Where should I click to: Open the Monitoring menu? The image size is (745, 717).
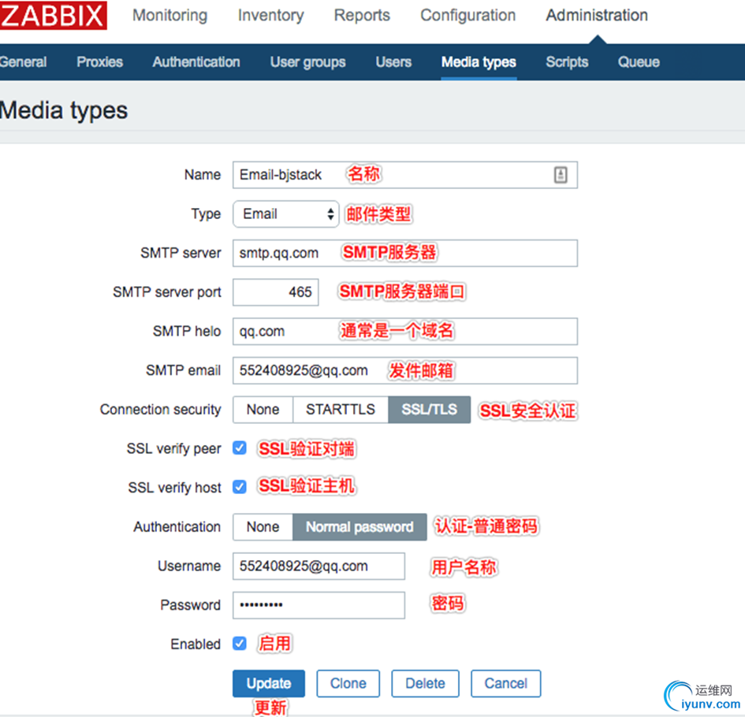pyautogui.click(x=169, y=15)
